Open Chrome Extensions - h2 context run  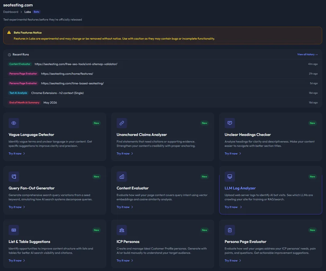click(58, 93)
